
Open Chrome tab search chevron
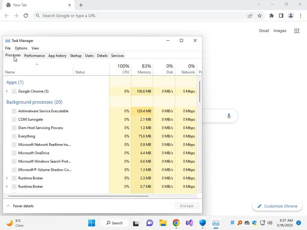click(x=259, y=4)
